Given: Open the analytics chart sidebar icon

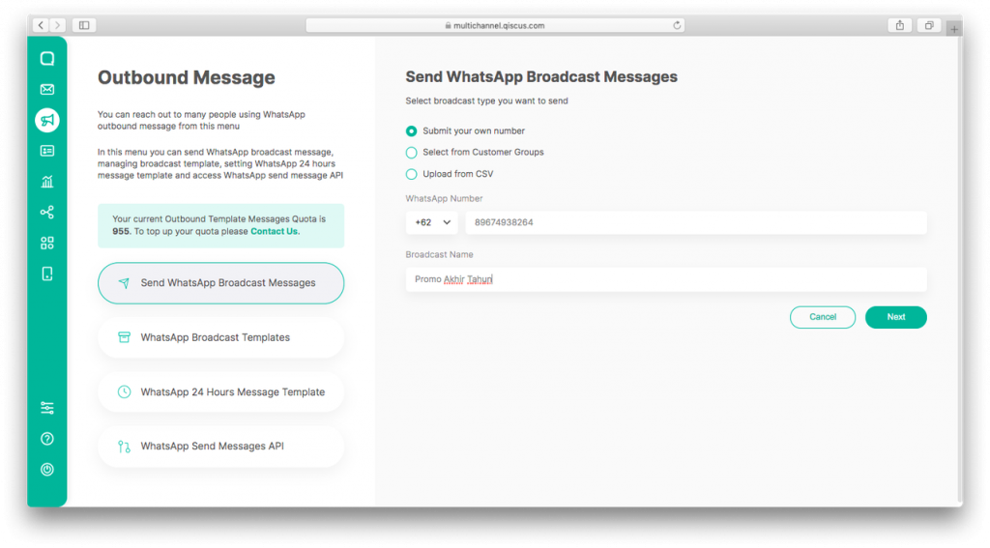Looking at the screenshot, I should coord(47,181).
